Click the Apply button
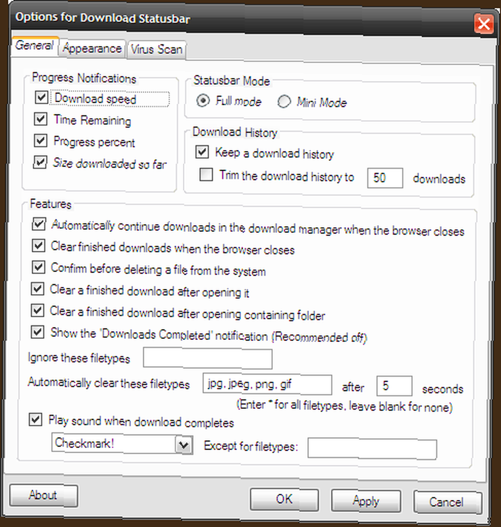501x527 pixels. click(x=366, y=501)
